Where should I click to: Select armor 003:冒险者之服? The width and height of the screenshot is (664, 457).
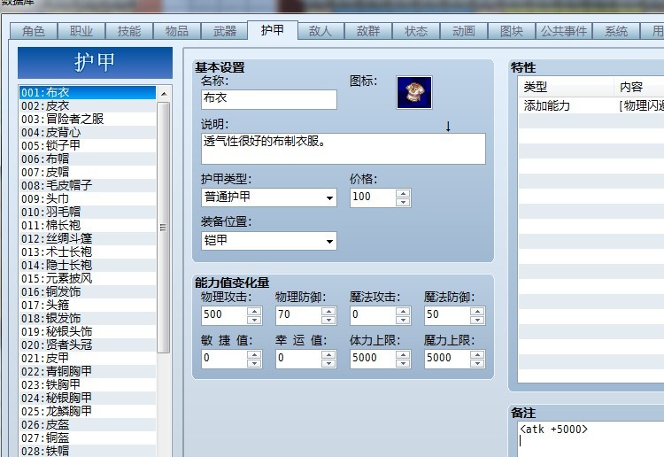coord(88,119)
